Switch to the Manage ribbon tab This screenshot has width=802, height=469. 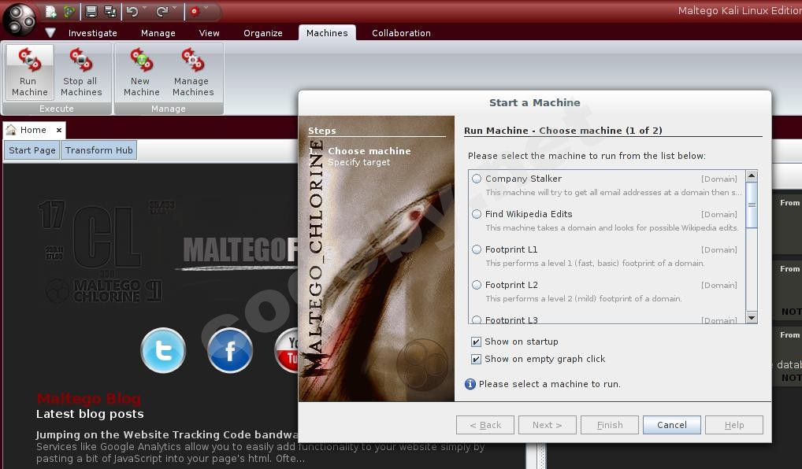pyautogui.click(x=158, y=33)
